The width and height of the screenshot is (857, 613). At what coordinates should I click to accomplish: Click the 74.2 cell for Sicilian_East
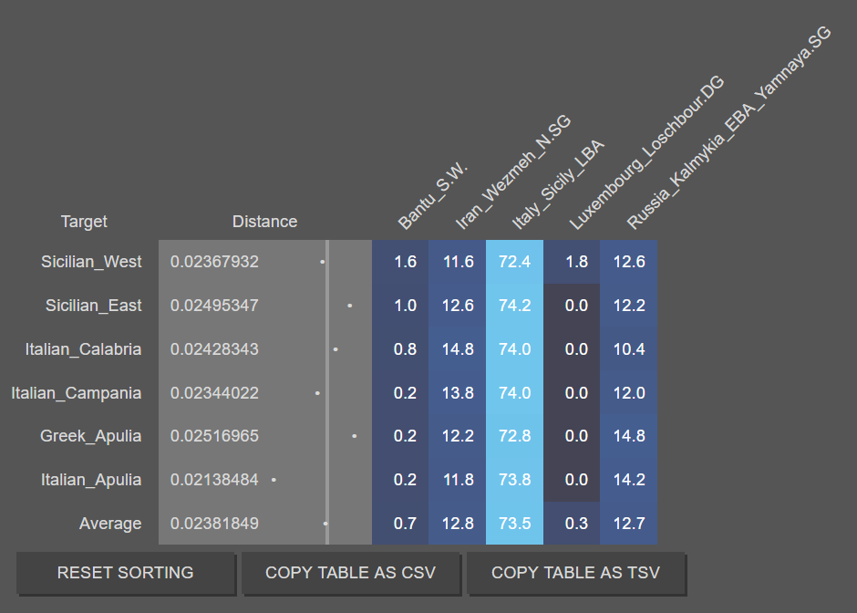pyautogui.click(x=514, y=306)
